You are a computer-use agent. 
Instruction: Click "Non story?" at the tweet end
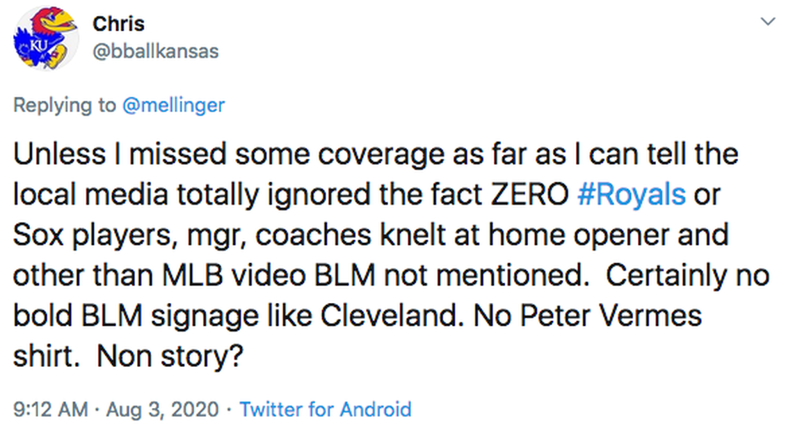[x=170, y=357]
